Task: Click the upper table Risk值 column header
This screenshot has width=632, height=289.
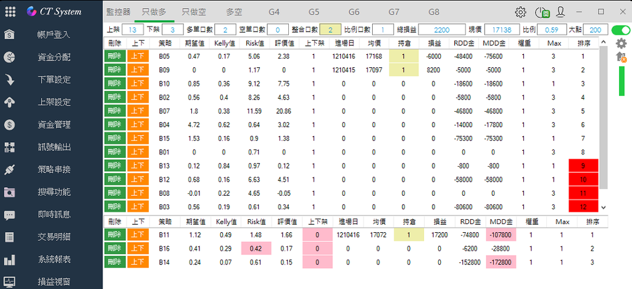Action: (x=254, y=43)
